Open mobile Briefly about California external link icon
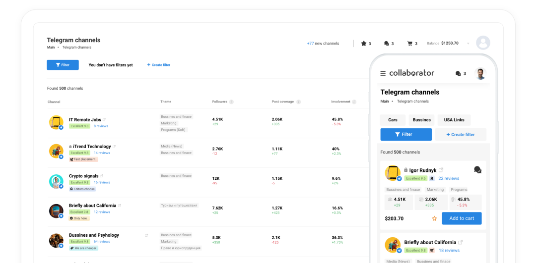Viewport: 536px width, 263px height. tap(461, 242)
